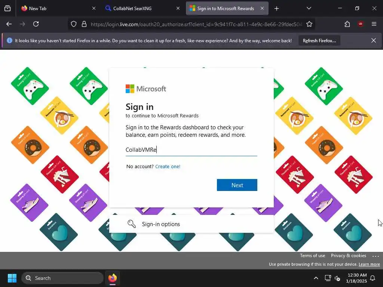Click the taskbar Search box
Viewport: 383px width, 287px height.
point(62,278)
